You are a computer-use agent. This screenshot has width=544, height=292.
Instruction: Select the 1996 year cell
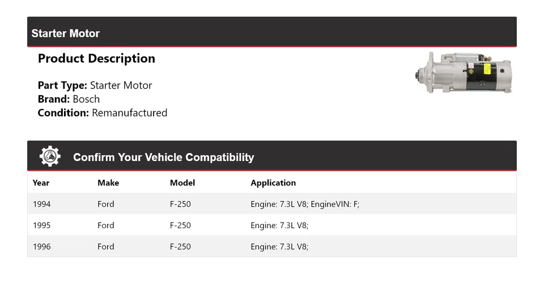point(41,247)
